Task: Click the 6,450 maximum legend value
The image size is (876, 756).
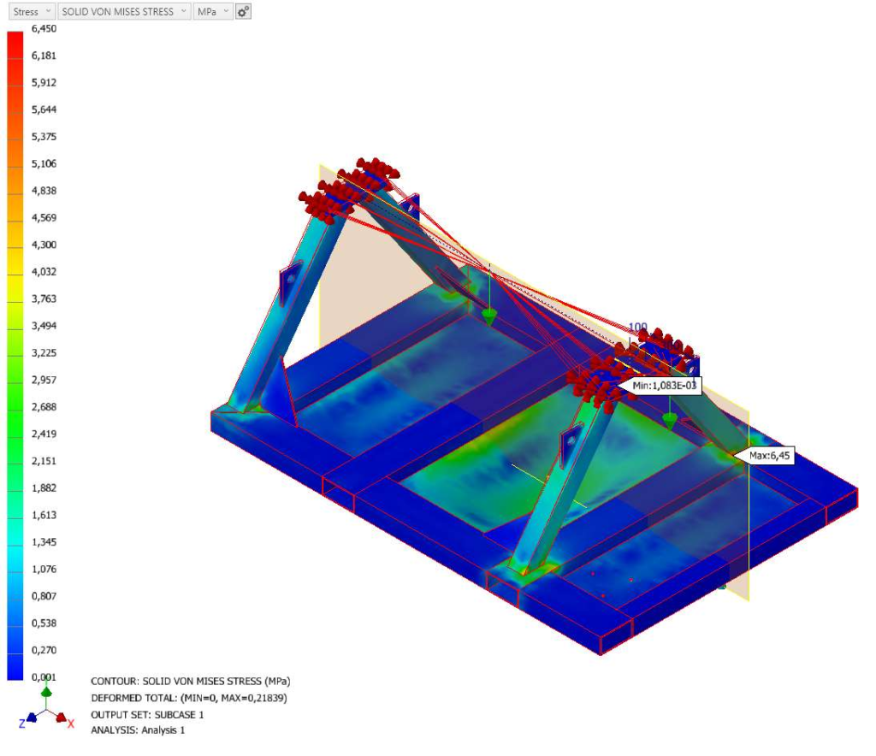Action: tap(44, 28)
